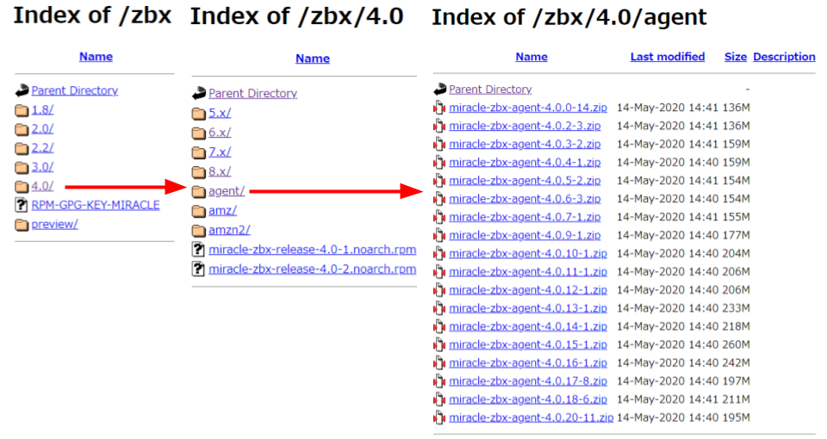Sort agent listing by Last modified
Image resolution: width=827 pixels, height=439 pixels.
pos(667,57)
